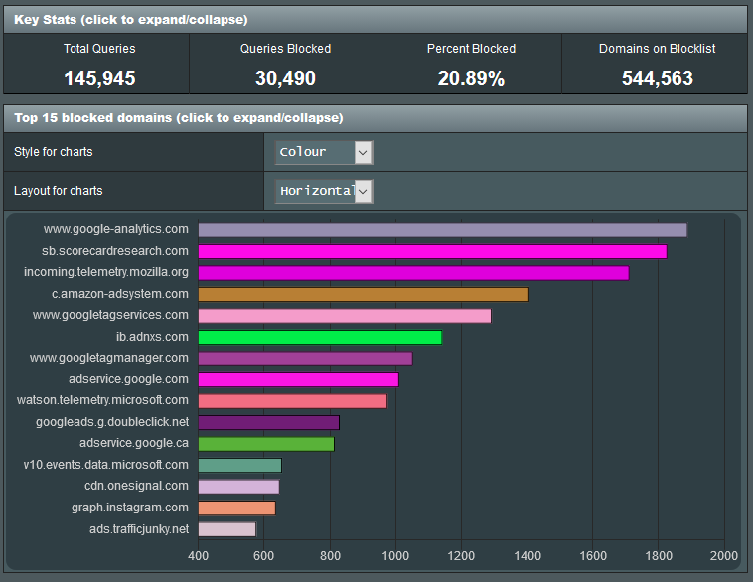The width and height of the screenshot is (753, 582).
Task: Collapse the Top 15 blocked domains header
Action: point(376,118)
